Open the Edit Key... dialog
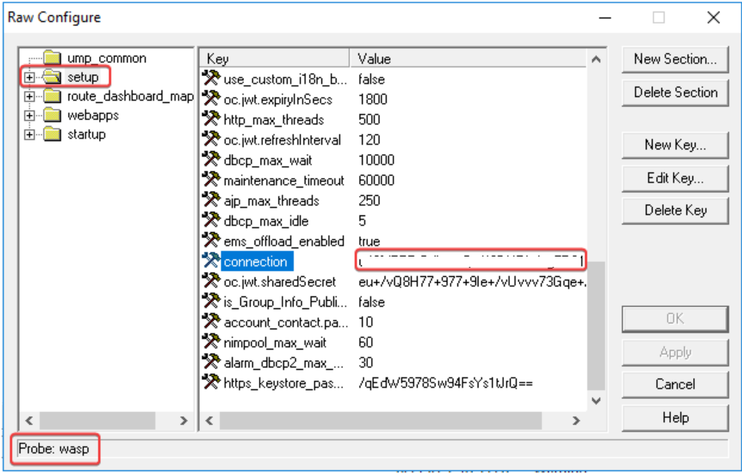The width and height of the screenshot is (742, 473). coord(675,178)
